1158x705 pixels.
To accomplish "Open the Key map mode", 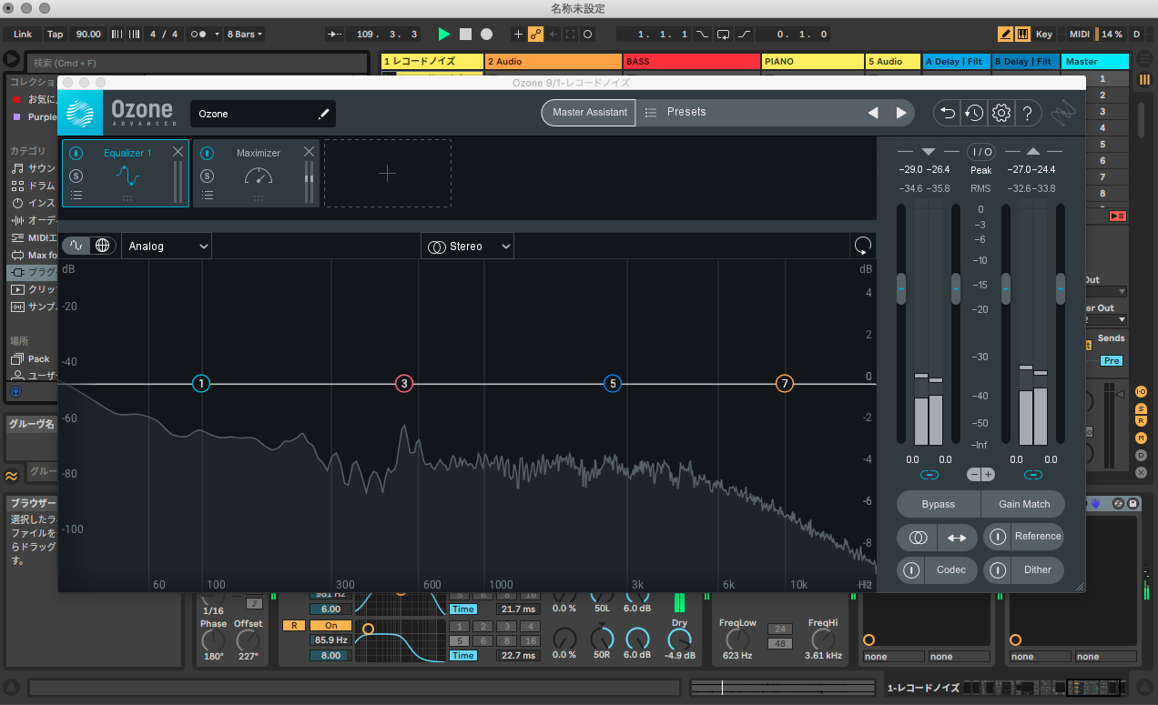I will click(x=1044, y=35).
